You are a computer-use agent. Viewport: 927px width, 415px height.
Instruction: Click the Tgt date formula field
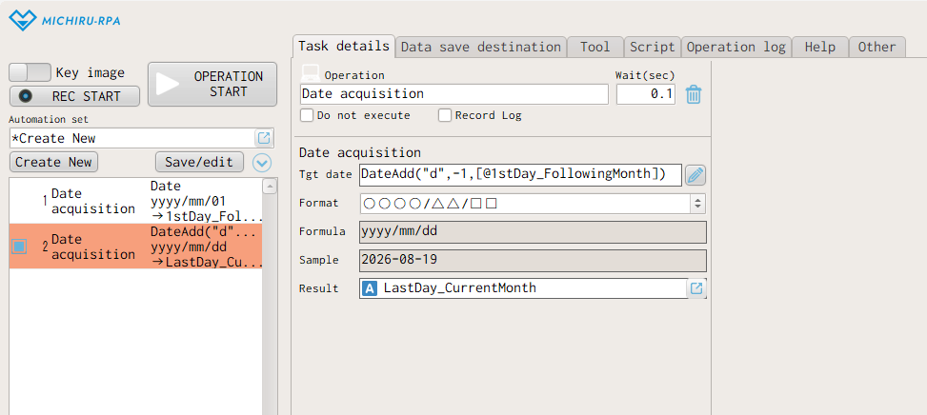pos(520,174)
